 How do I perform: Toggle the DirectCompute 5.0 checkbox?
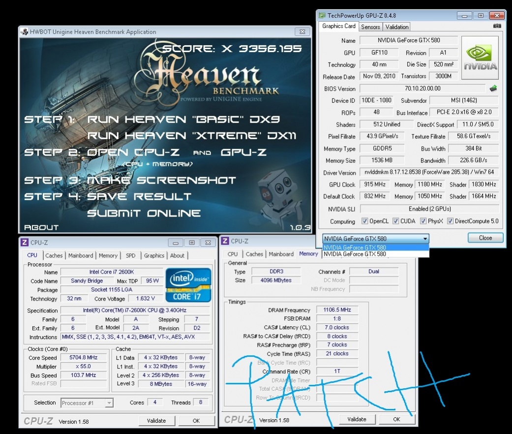(450, 221)
